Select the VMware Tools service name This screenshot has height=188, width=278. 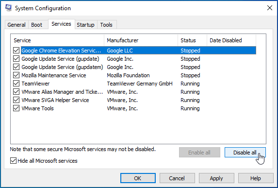(37, 108)
